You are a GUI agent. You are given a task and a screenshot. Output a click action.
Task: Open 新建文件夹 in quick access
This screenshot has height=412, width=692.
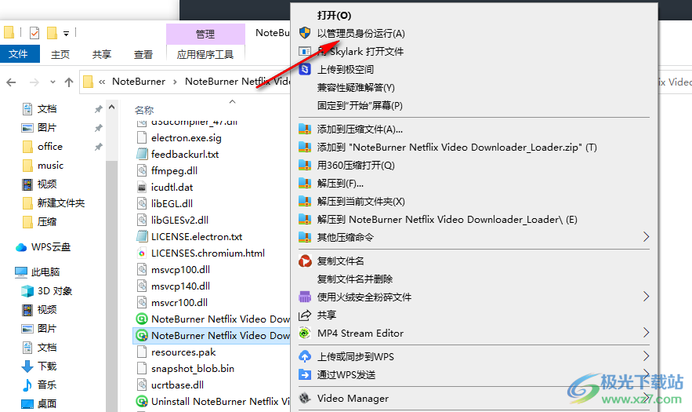61,203
